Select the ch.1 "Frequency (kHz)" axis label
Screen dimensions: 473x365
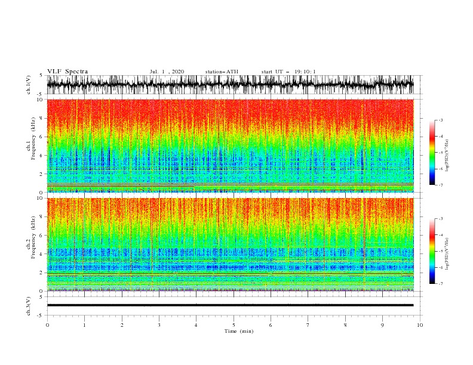(x=33, y=140)
